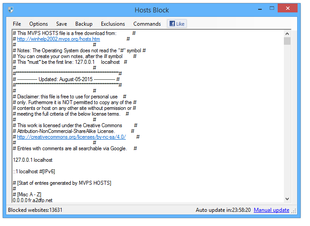Click the scrollbar down arrow
Screen dimensions: 310x226
[x=287, y=199]
